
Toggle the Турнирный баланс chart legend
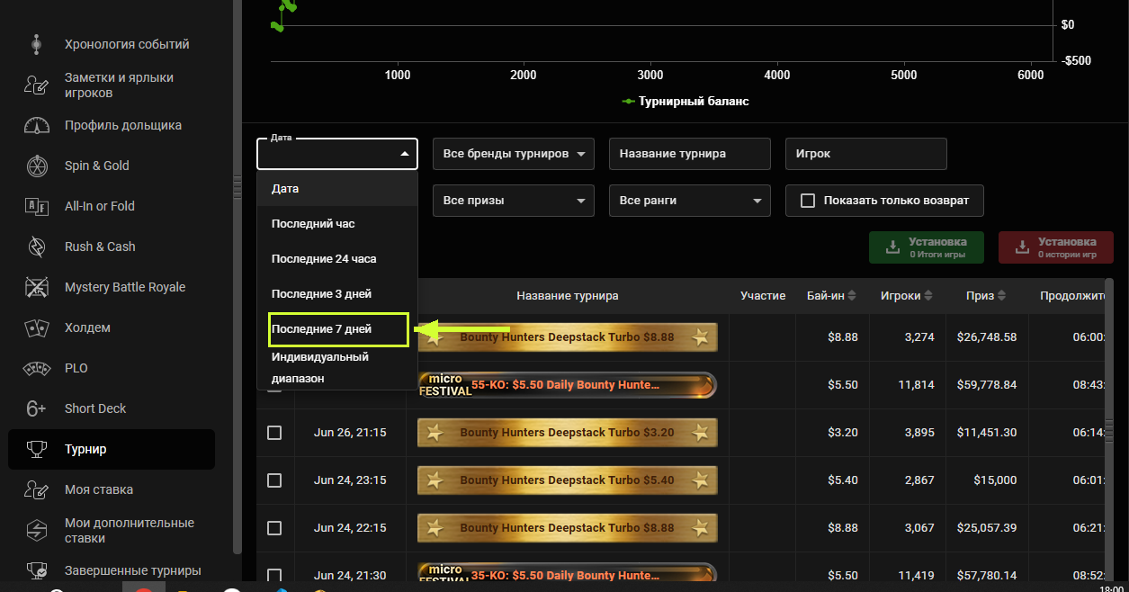[x=685, y=102]
